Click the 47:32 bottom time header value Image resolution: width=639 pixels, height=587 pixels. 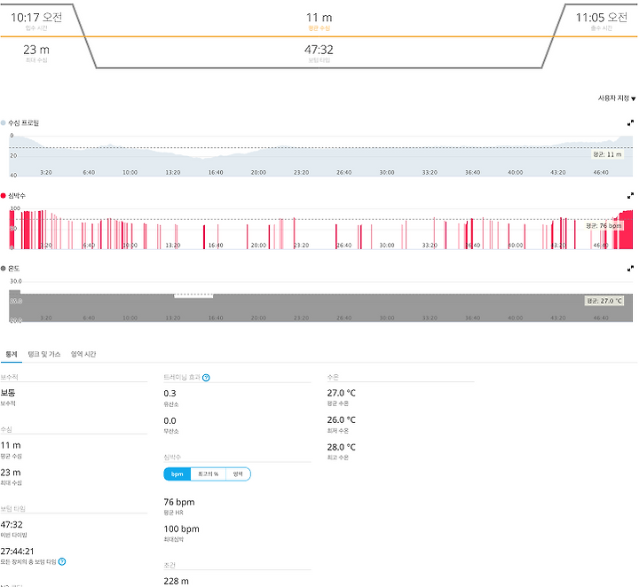(x=319, y=50)
